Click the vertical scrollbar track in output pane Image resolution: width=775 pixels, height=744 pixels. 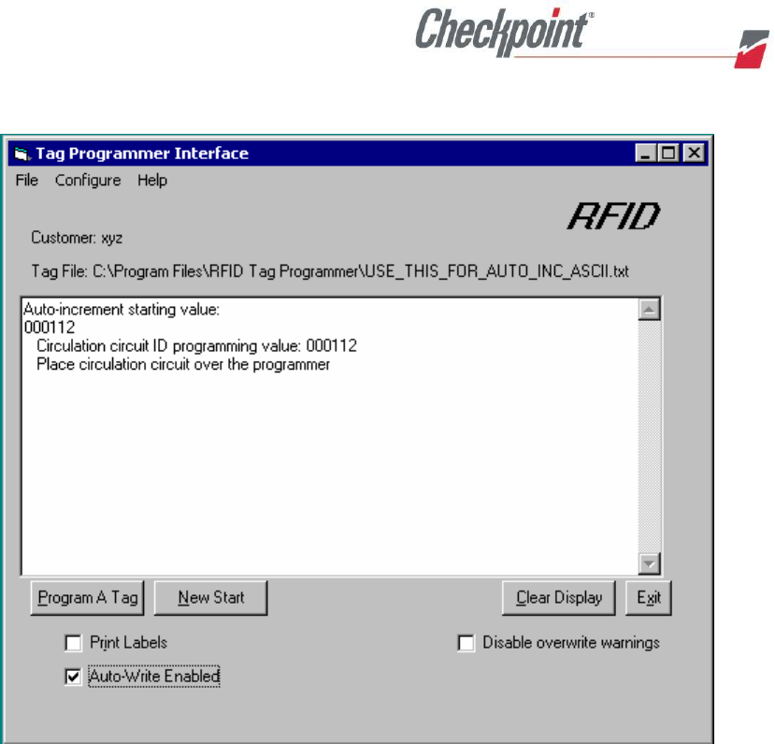pyautogui.click(x=649, y=437)
